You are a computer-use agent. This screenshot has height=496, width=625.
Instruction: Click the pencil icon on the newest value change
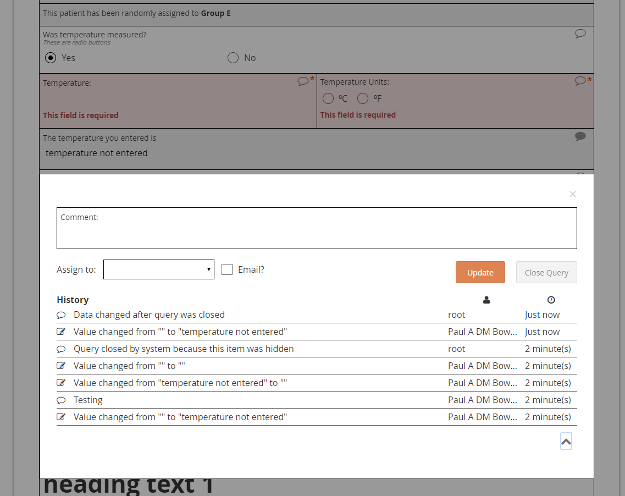[61, 331]
